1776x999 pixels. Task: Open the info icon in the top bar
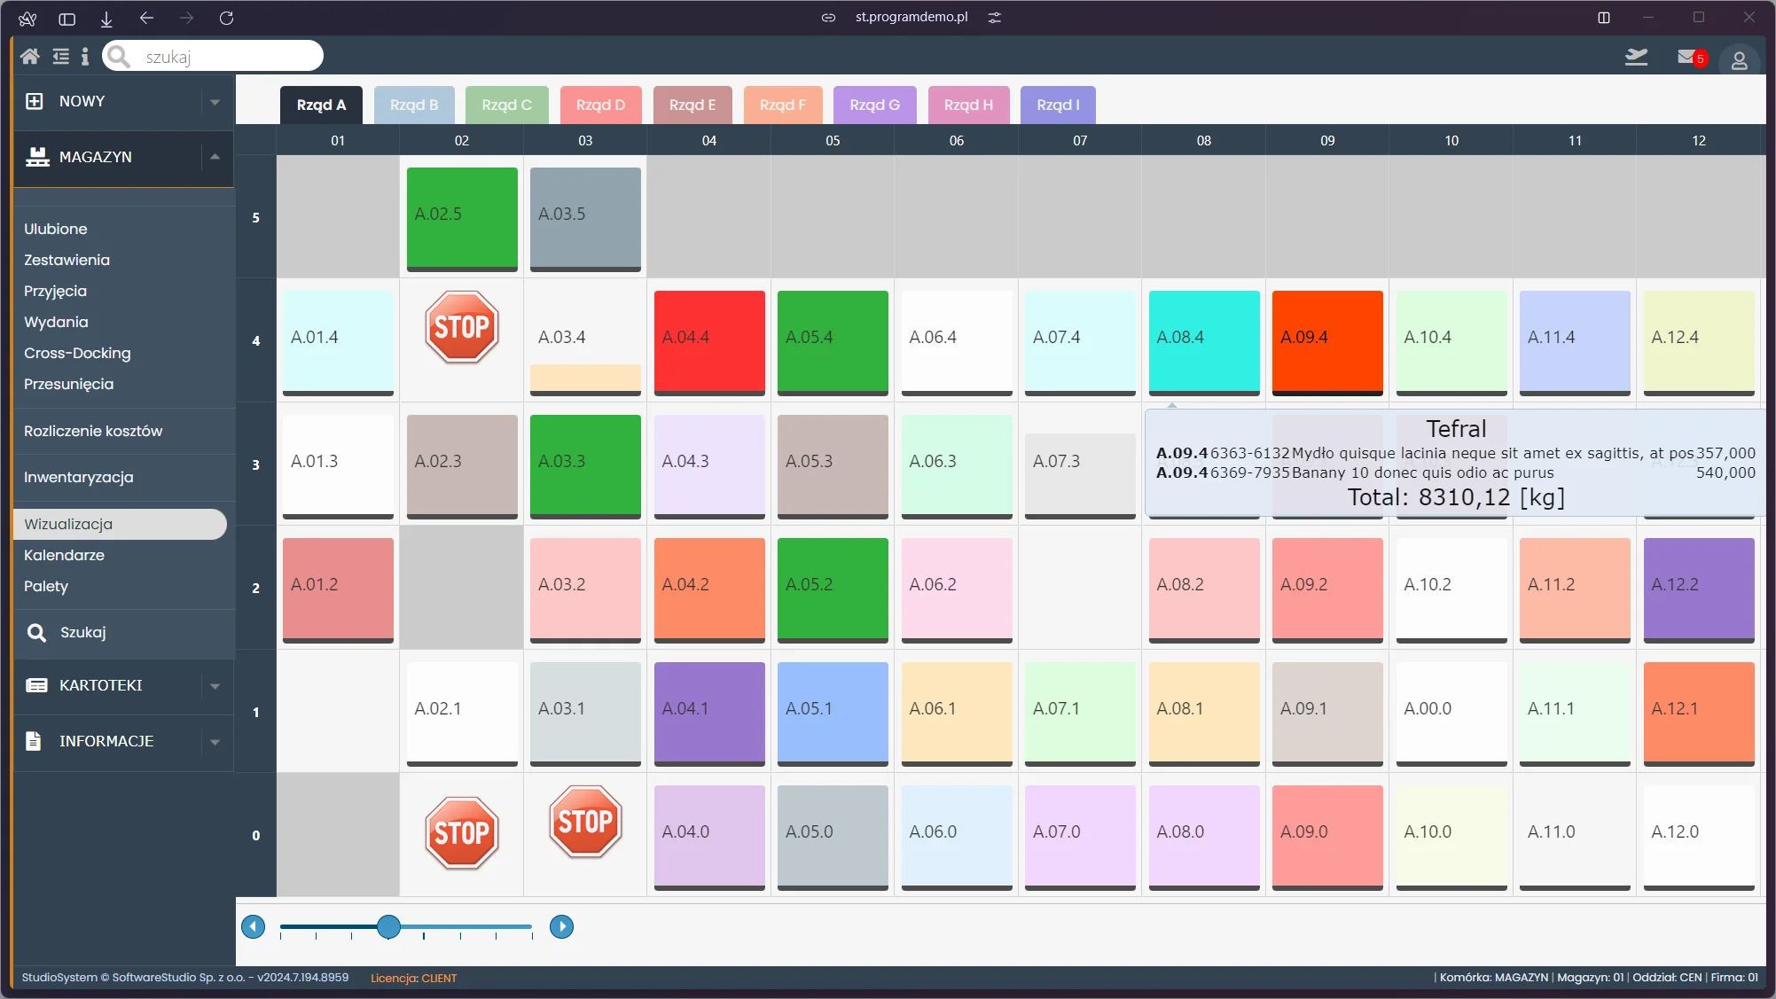click(85, 57)
